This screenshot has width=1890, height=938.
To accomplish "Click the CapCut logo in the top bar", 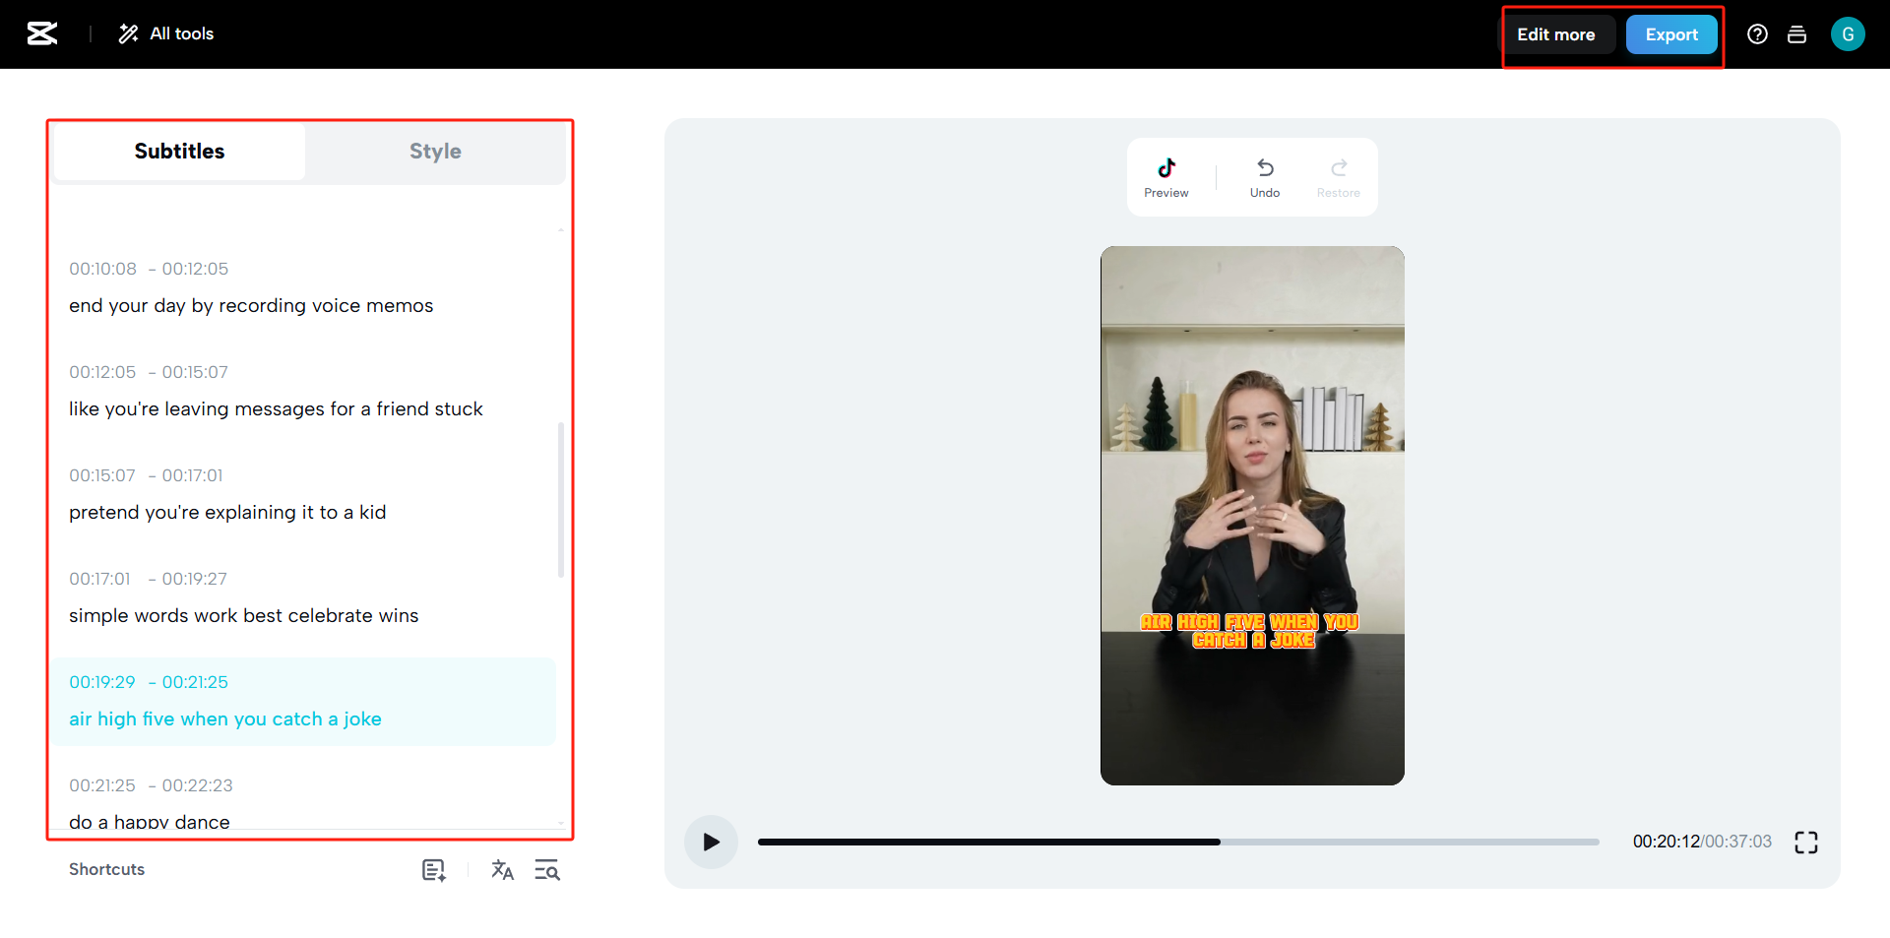I will [x=41, y=32].
